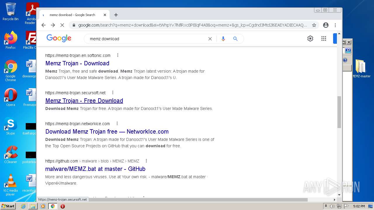Open Download Memz Trojan free NetworkIce result
Screen dimensions: 374x210
pos(107,132)
